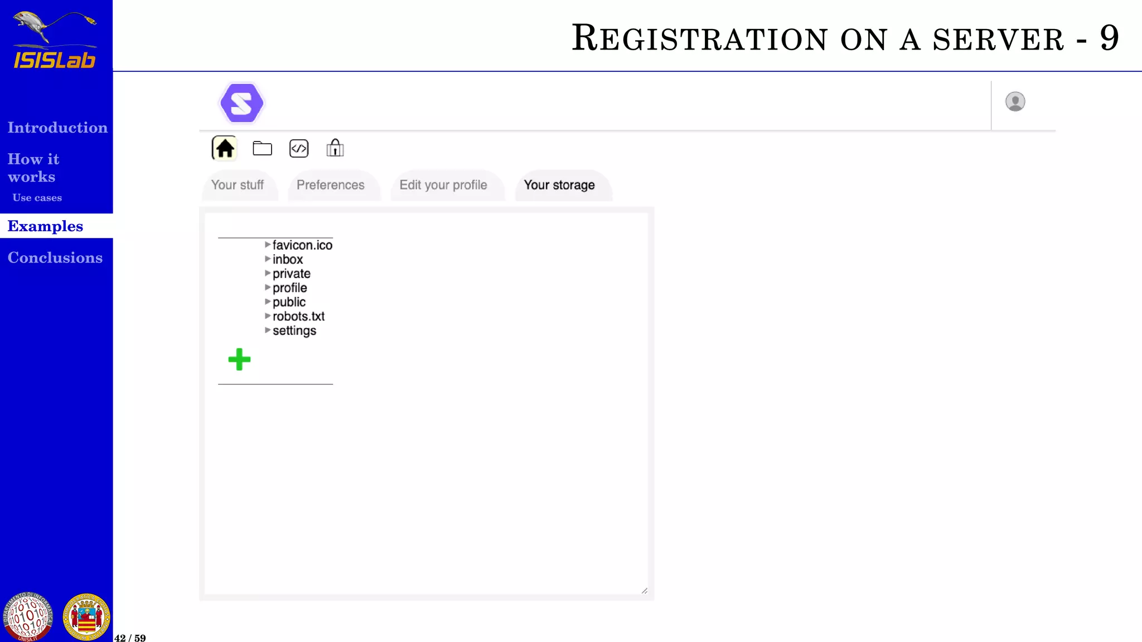Screen dimensions: 1142x642
Task: Go to Introduction section in sidebar
Action: pyautogui.click(x=57, y=128)
